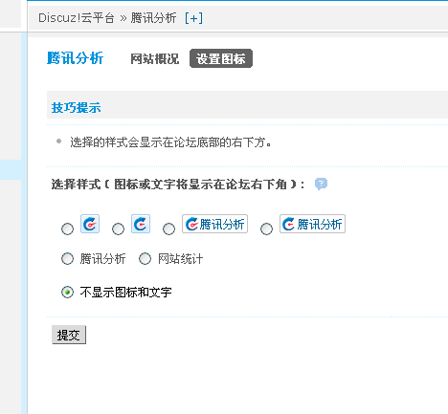Select radio for second small logo icon
This screenshot has height=414, width=448.
coord(118,229)
